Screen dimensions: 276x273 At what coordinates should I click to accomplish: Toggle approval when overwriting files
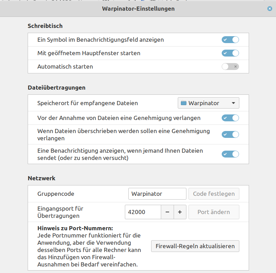(230, 134)
